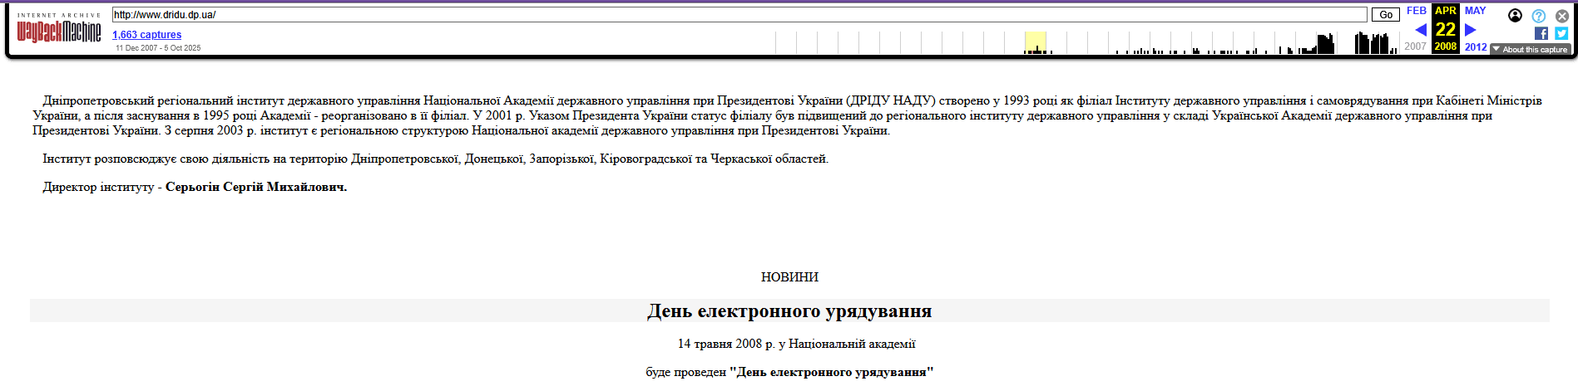1578x391 pixels.
Task: Click the НОВИНИ section heading
Action: coord(789,277)
